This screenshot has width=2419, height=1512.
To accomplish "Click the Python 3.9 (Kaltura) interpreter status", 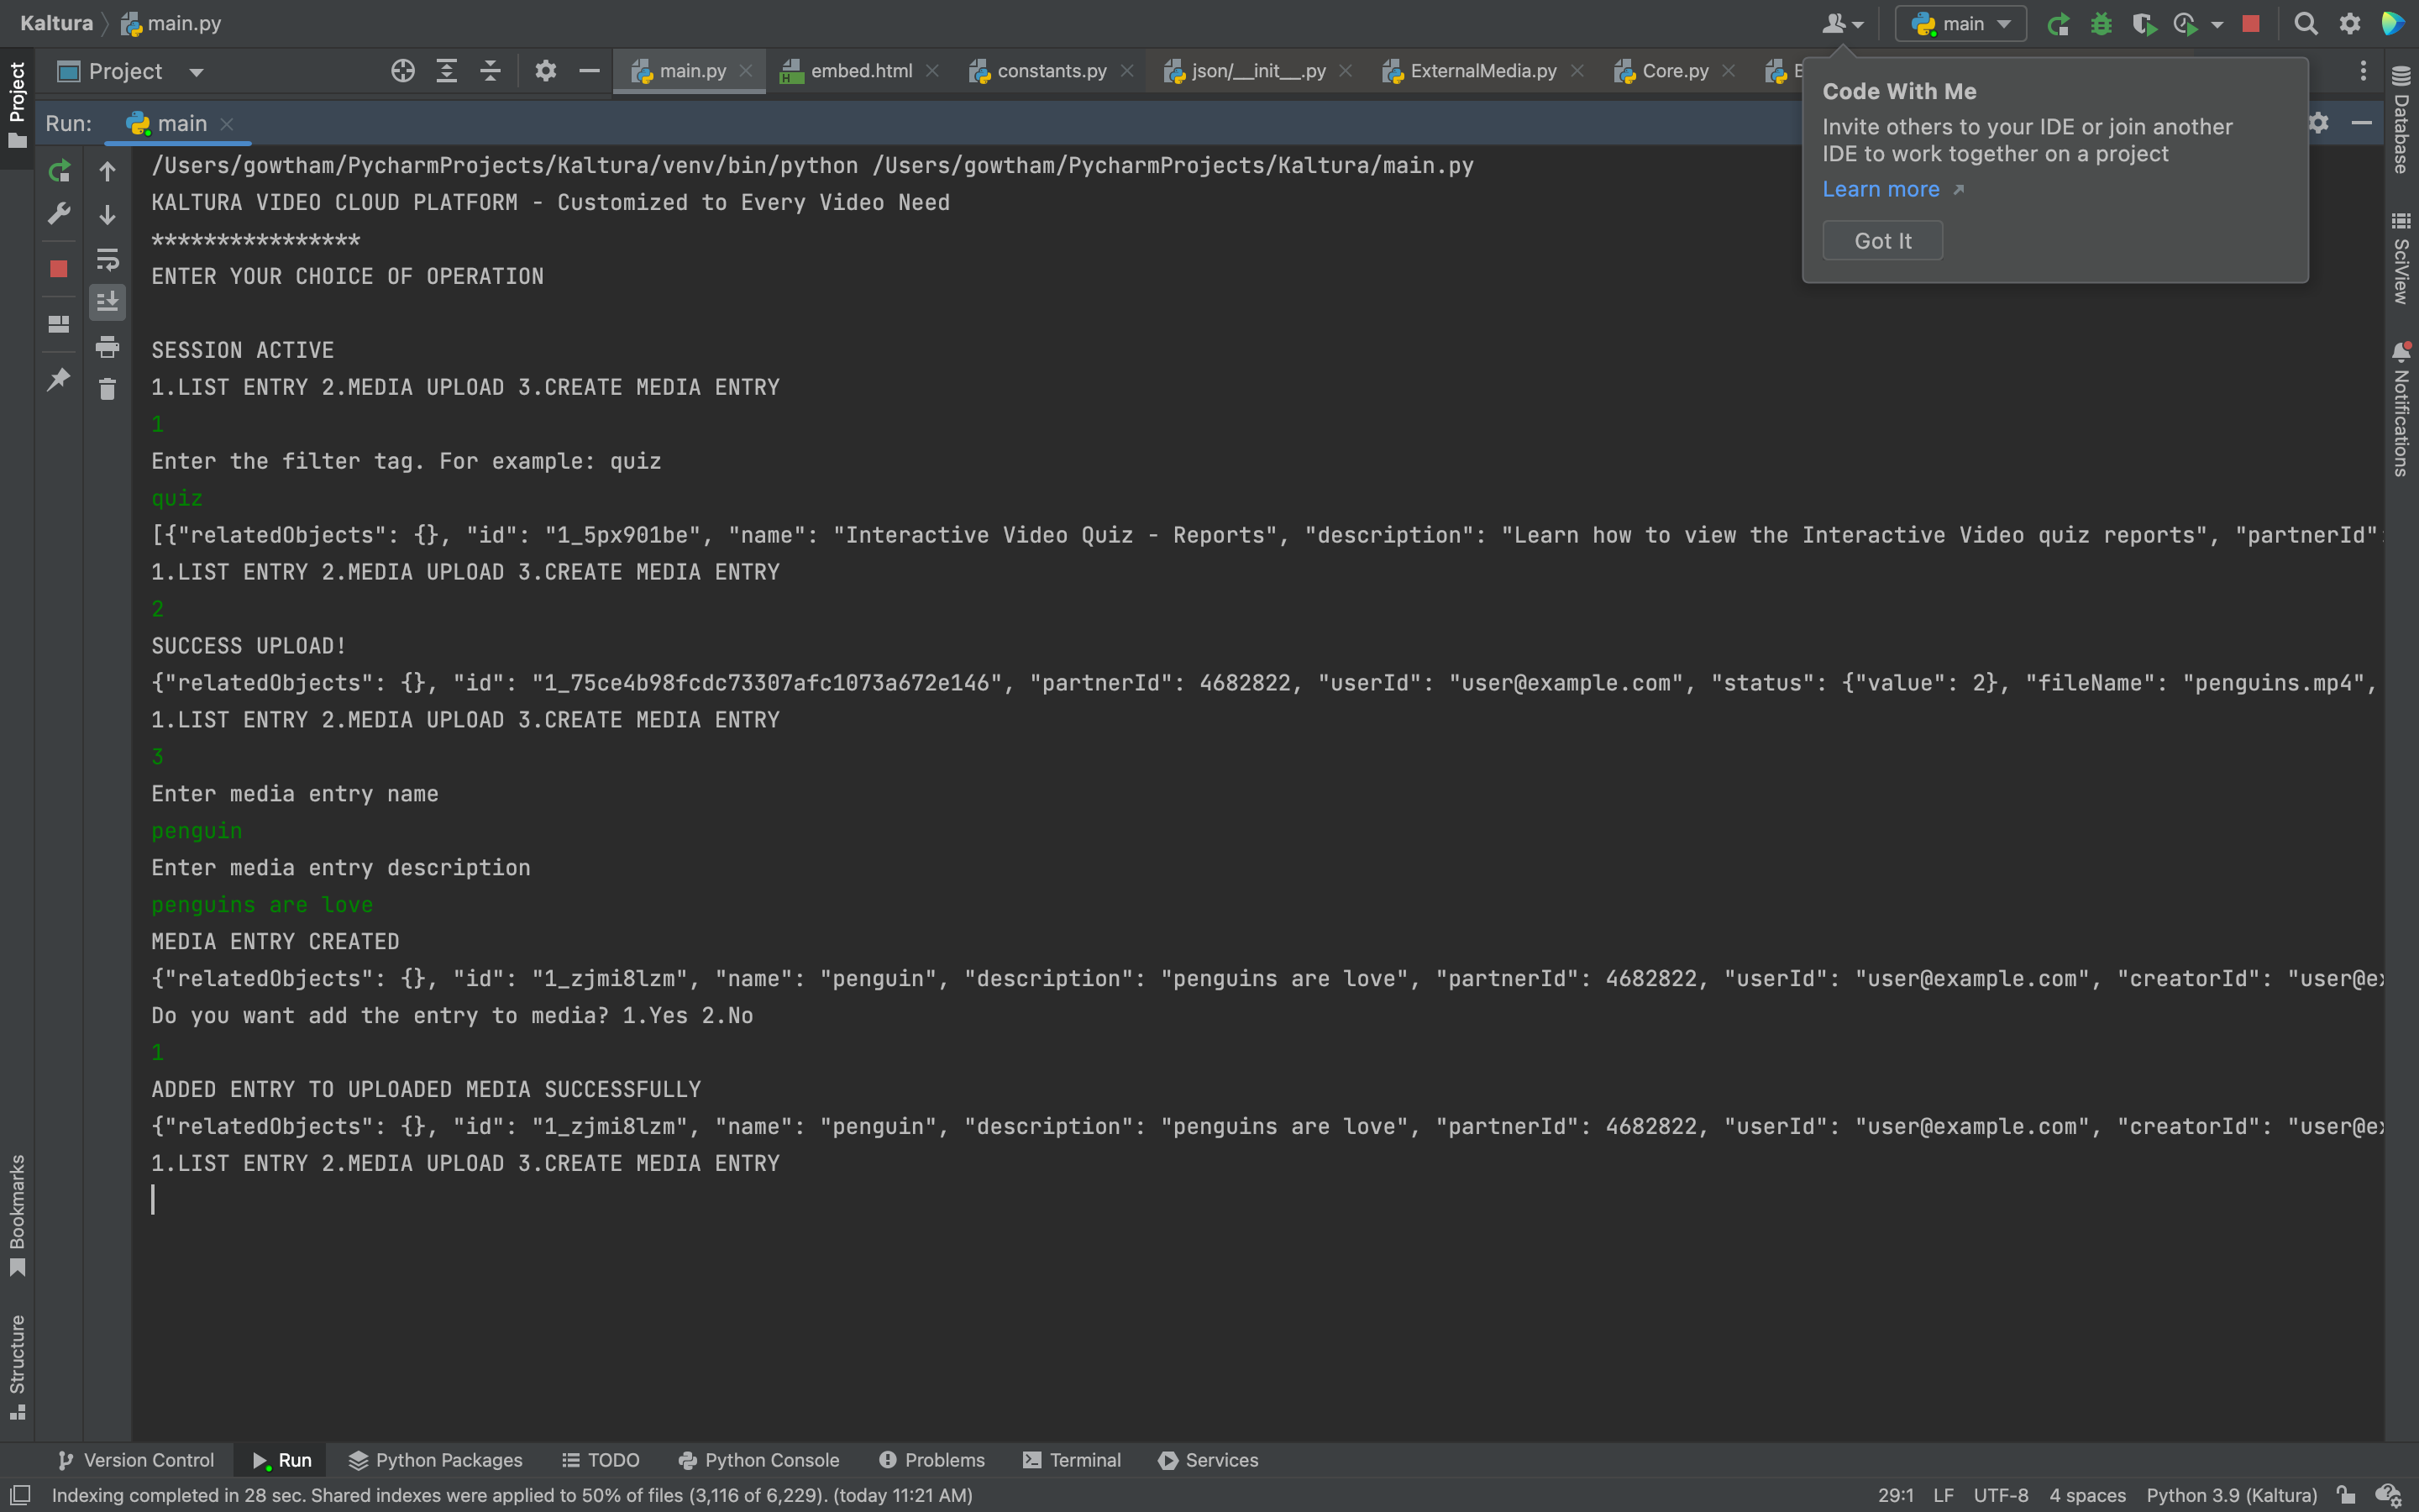I will click(x=2231, y=1495).
